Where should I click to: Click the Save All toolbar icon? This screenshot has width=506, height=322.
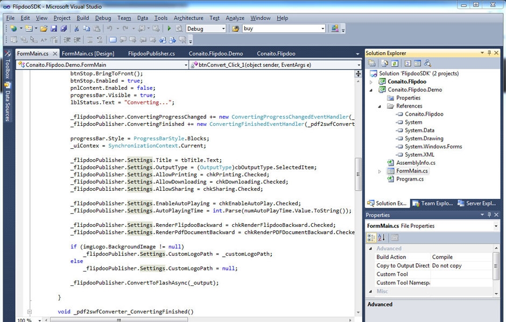(x=64, y=28)
